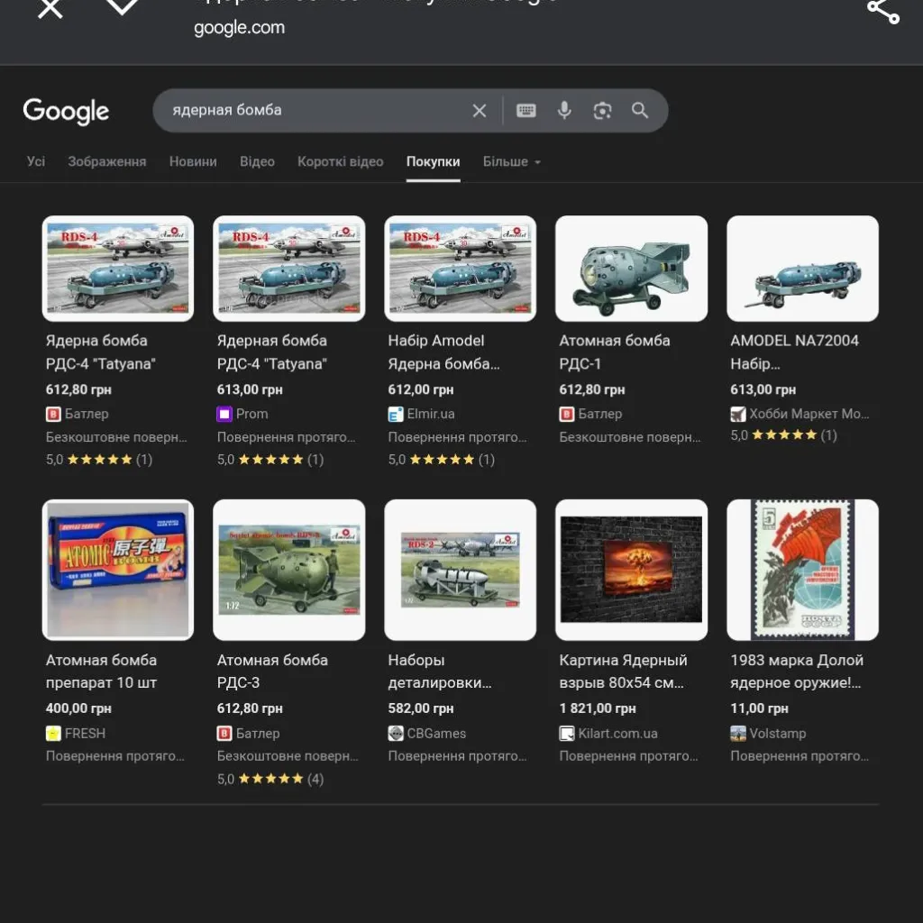Open the on-screen keyboard icon

point(525,111)
